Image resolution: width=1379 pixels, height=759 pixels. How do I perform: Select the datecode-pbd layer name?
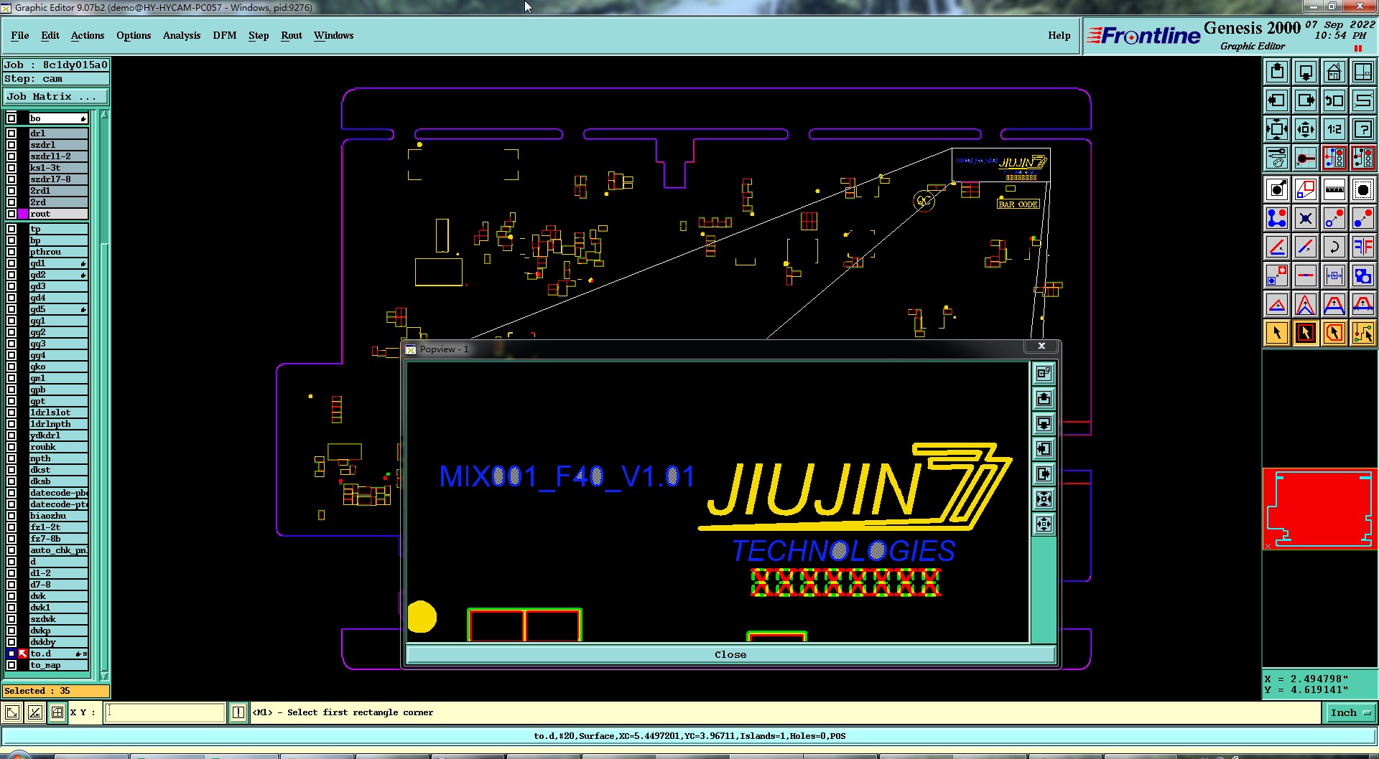pyautogui.click(x=59, y=493)
